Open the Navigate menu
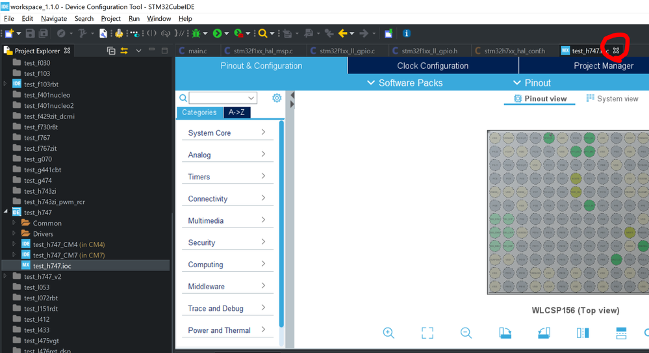649x353 pixels. [54, 19]
